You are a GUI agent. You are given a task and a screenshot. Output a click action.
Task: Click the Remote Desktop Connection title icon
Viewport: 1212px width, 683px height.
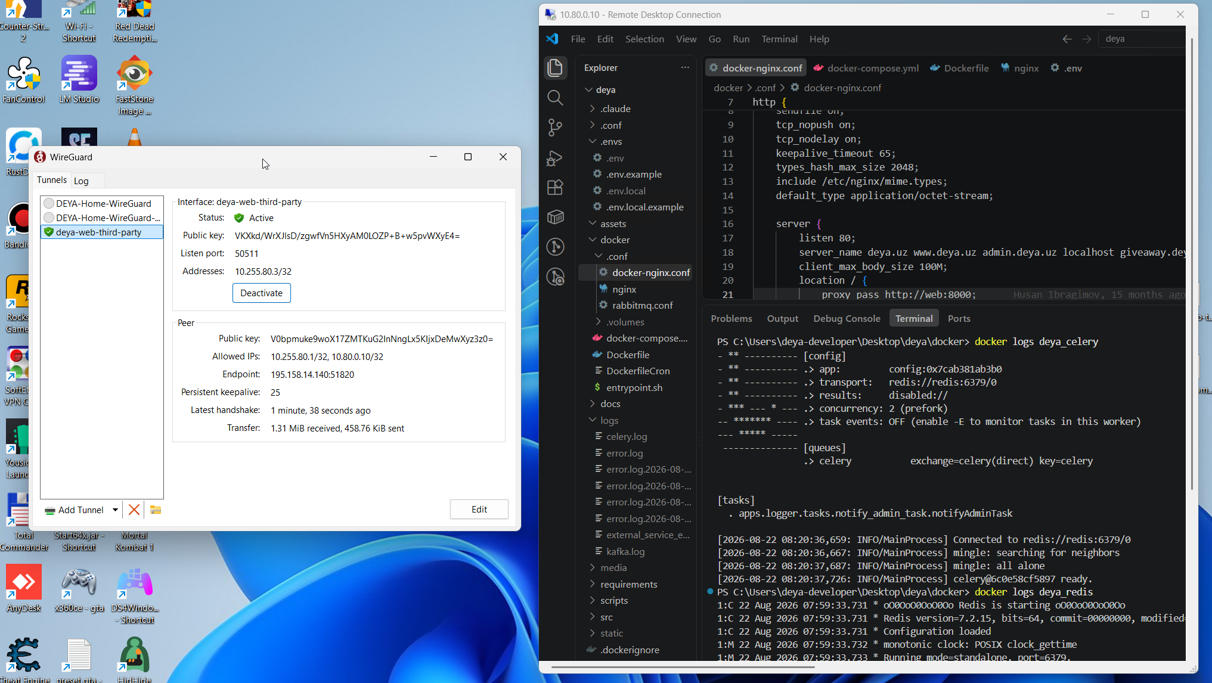click(x=550, y=15)
